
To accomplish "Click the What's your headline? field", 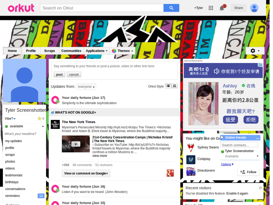I will click(20, 134).
